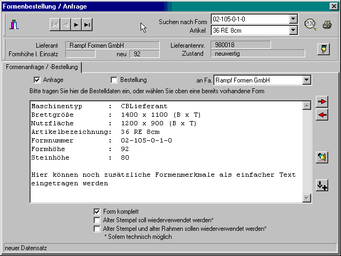This screenshot has height=256, width=341.
Task: Go to the next record
Action: click(76, 25)
